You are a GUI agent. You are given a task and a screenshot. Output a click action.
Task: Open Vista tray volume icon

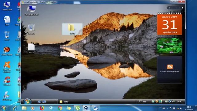click(174, 101)
